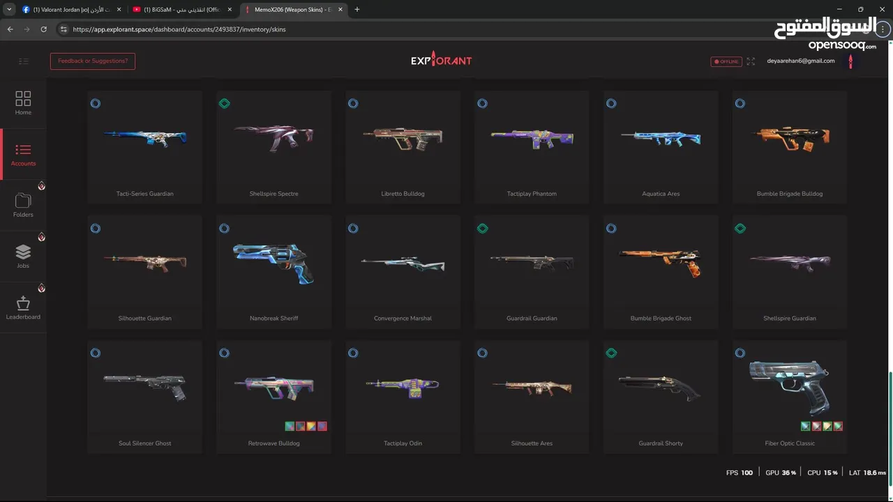Click the tier icon on Shellspire Spectre
893x502 pixels.
click(224, 103)
